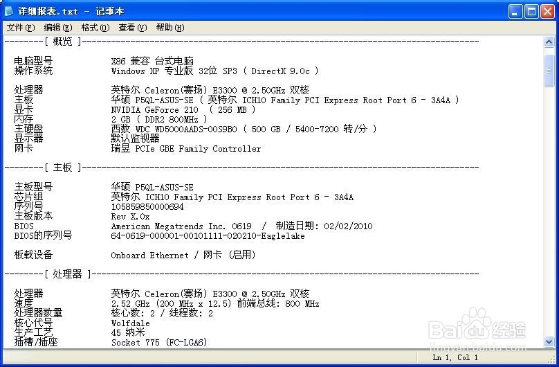The height and width of the screenshot is (367, 559).
Task: Click the 处理器数量 label
Action: click(x=38, y=313)
